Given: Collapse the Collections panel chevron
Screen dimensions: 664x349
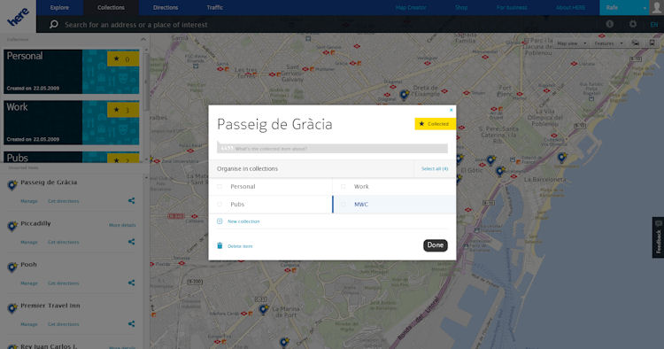Looking at the screenshot, I should click(x=143, y=39).
